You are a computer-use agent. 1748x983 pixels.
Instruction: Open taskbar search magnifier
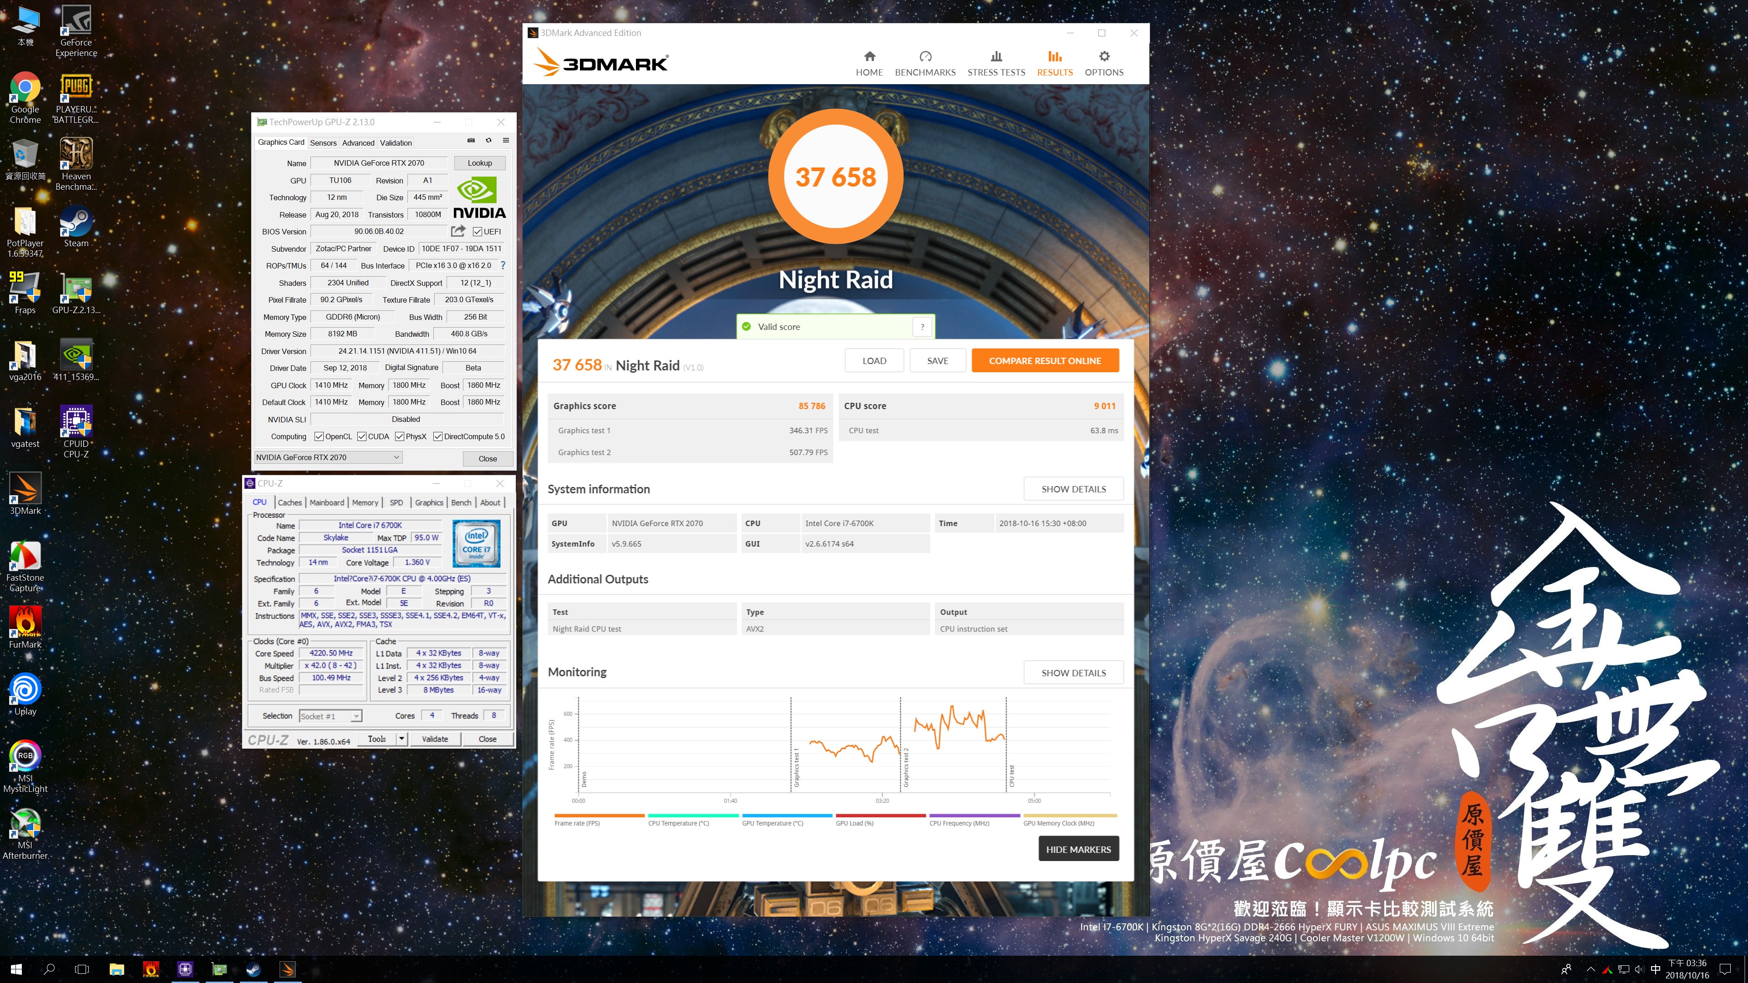49,969
